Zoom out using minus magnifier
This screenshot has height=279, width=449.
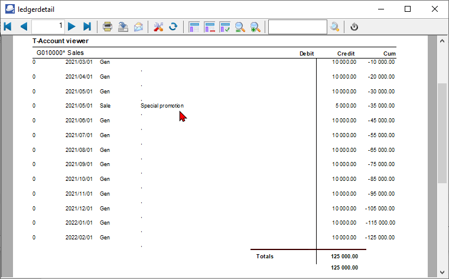click(240, 27)
